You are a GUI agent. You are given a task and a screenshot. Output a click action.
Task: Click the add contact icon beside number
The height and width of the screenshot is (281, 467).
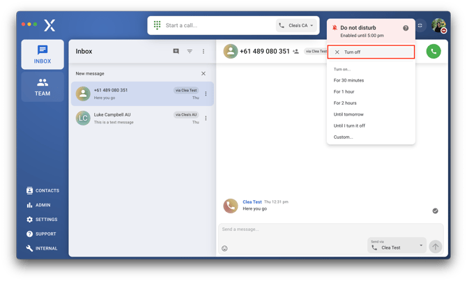click(296, 52)
